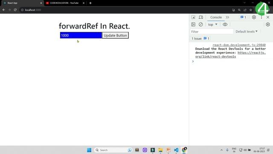The width and height of the screenshot is (273, 154).
Task: Open the PowerPoint icon in the taskbar
Action: click(168, 150)
